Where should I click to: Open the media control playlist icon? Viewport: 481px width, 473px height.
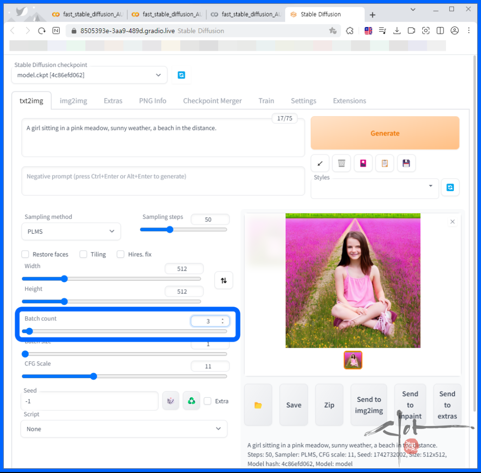pyautogui.click(x=382, y=31)
